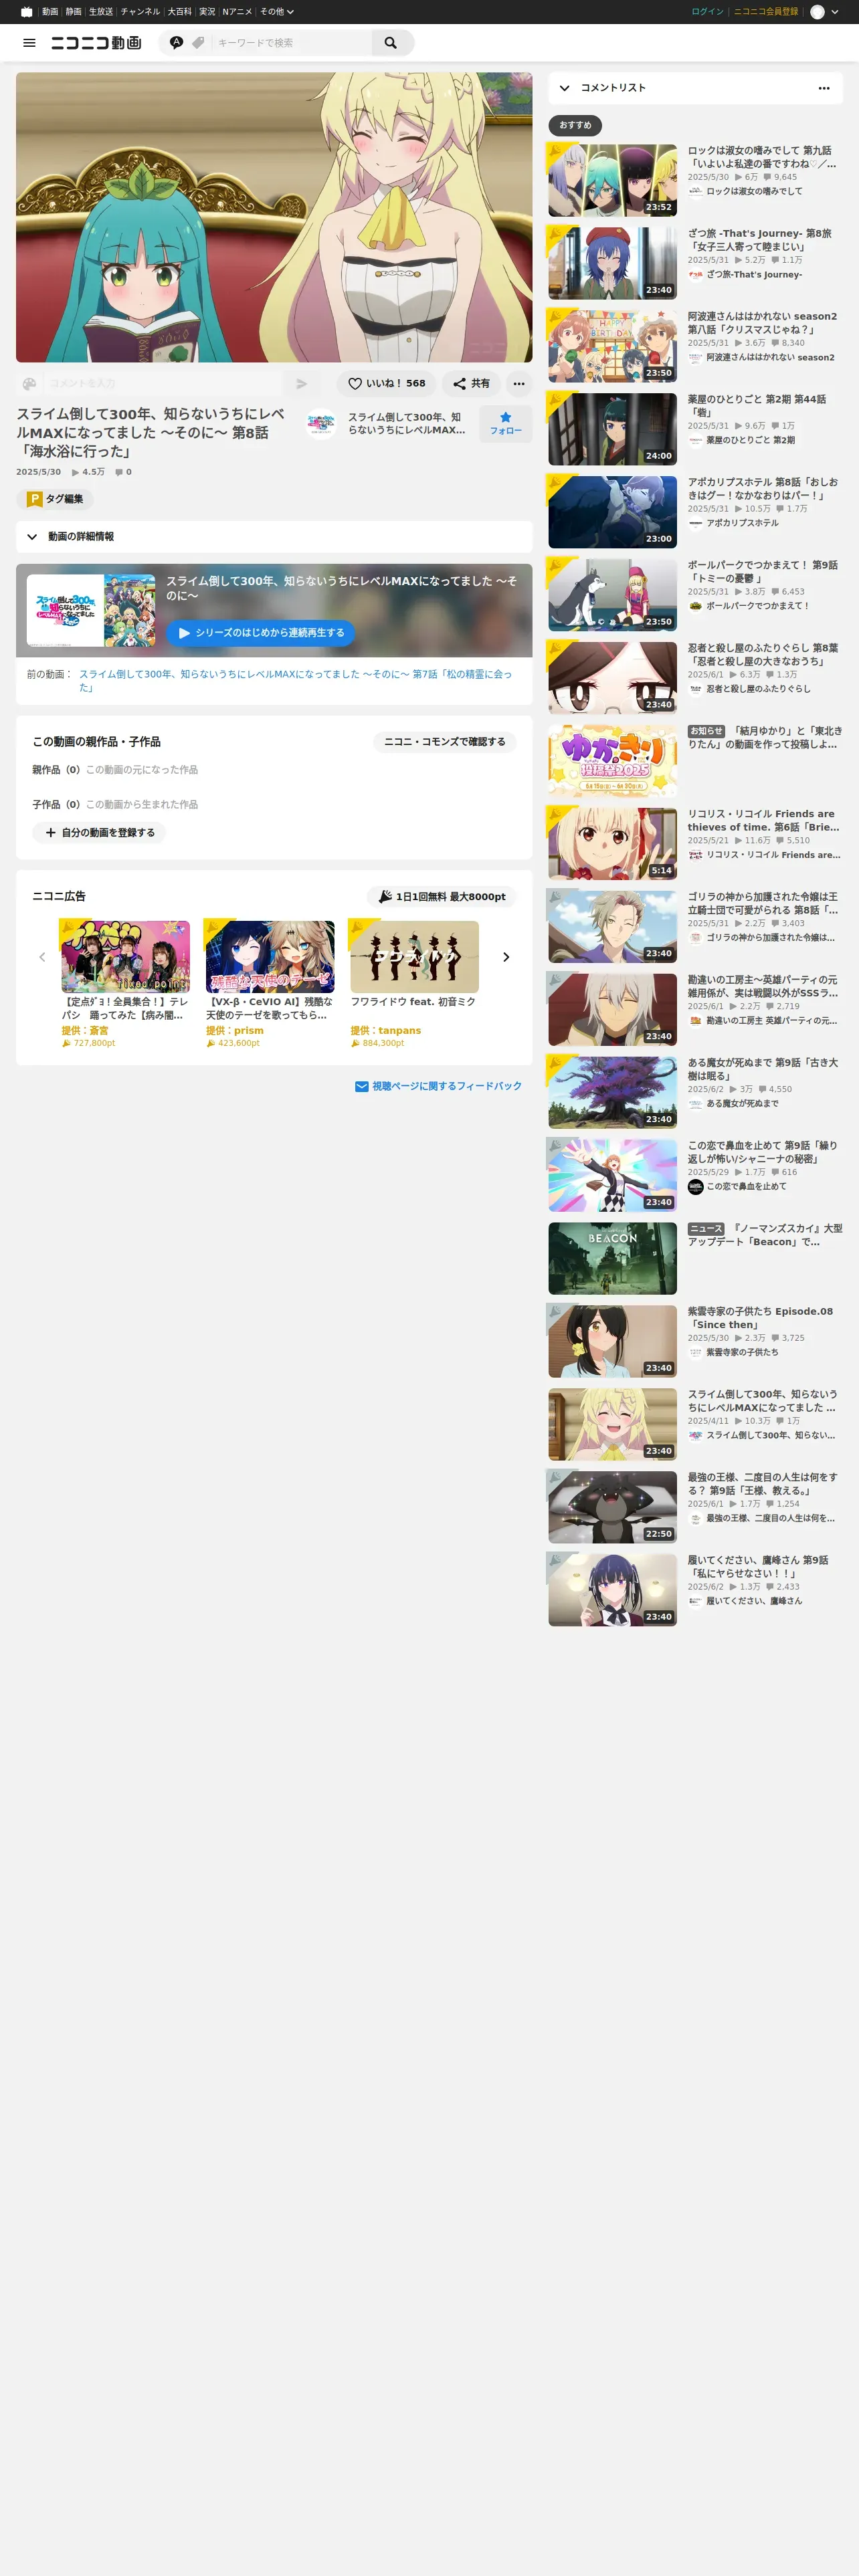
Task: Open the hamburger main menu
Action: tap(29, 43)
